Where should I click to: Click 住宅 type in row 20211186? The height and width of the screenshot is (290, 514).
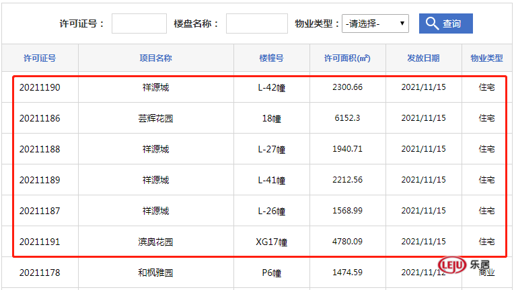(487, 117)
